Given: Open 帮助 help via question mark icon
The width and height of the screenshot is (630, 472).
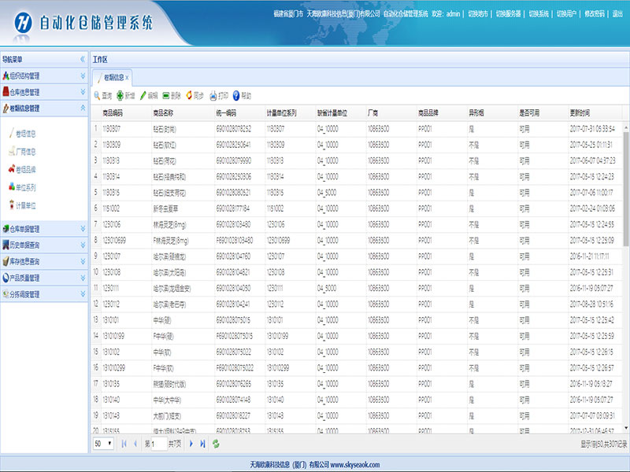Looking at the screenshot, I should [236, 95].
